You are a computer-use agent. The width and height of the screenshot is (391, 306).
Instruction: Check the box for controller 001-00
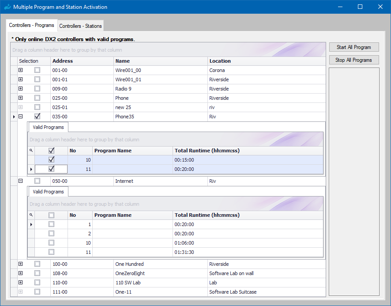click(x=37, y=70)
